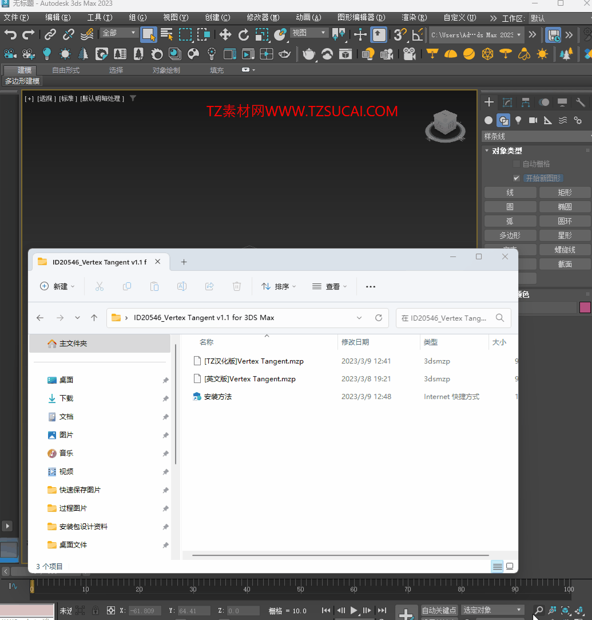The width and height of the screenshot is (592, 620).
Task: Click the 螺旋线 helix button
Action: click(565, 250)
